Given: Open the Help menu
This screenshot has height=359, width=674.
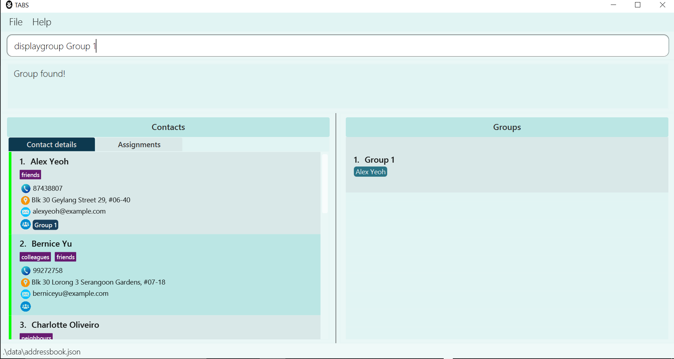Looking at the screenshot, I should coord(42,22).
